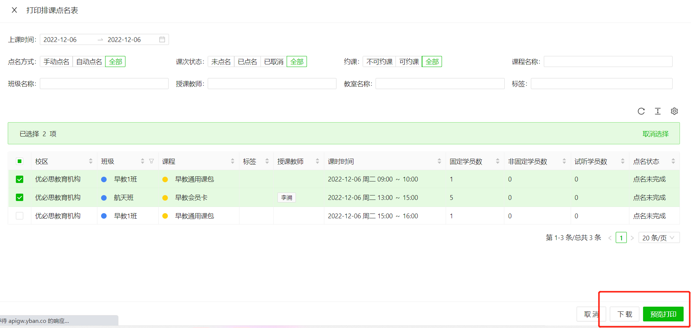Sort by 课程 column arrows

[x=232, y=161]
